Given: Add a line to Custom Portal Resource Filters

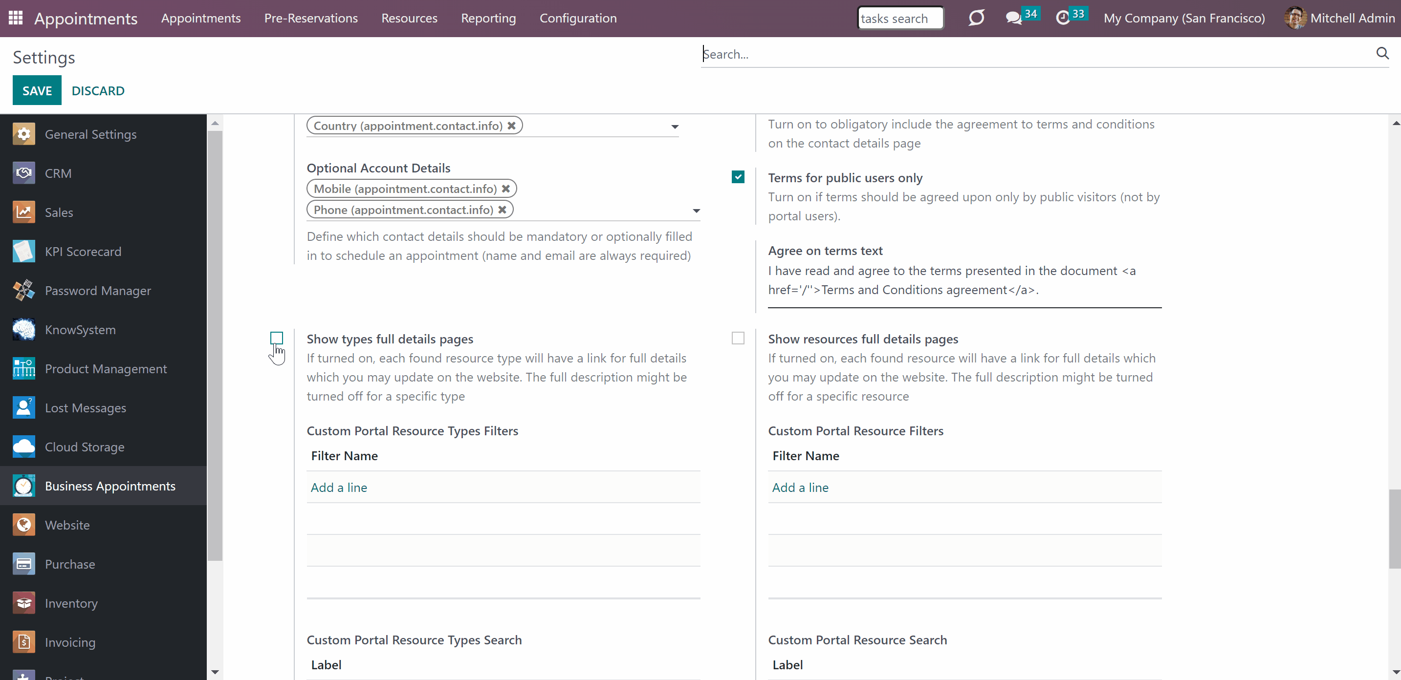Looking at the screenshot, I should pos(800,488).
